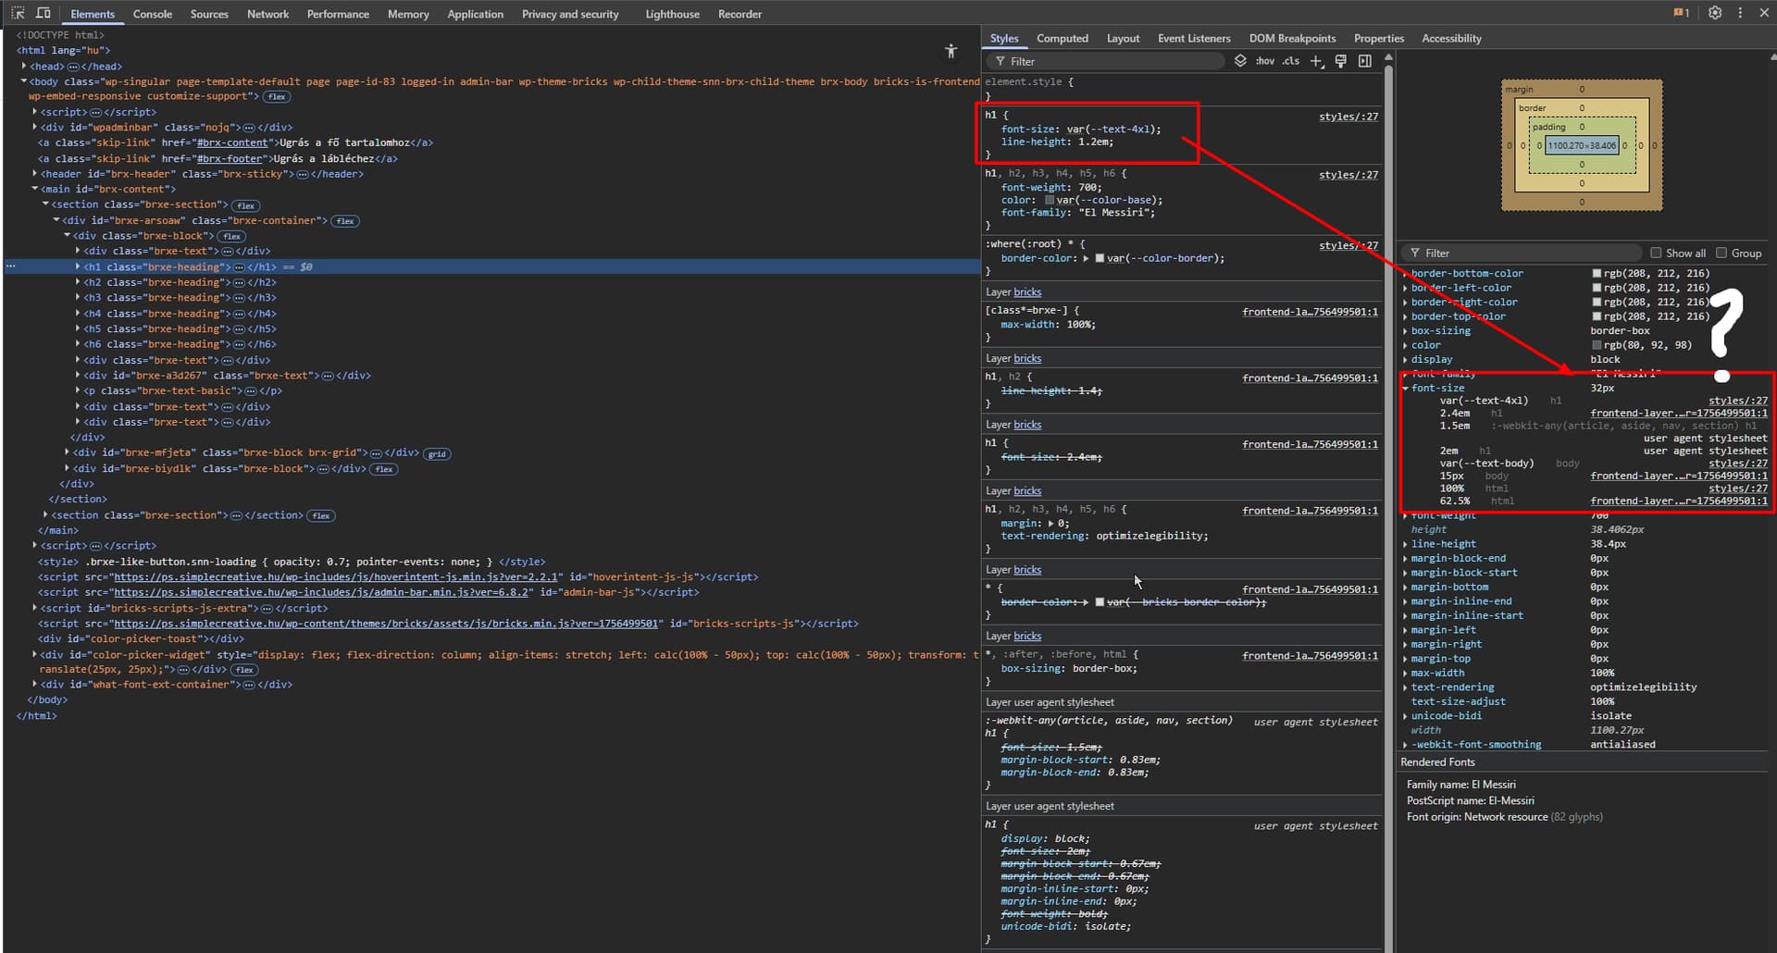Viewport: 1777px width, 953px height.
Task: Open DevTools settings gear icon
Action: pyautogui.click(x=1714, y=12)
